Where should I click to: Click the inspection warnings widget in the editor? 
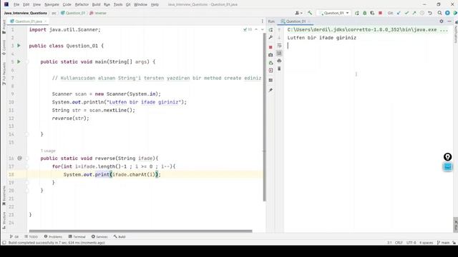click(x=248, y=29)
